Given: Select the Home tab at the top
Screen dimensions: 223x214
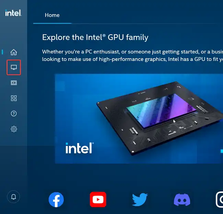Looking at the screenshot, I should pos(52,15).
